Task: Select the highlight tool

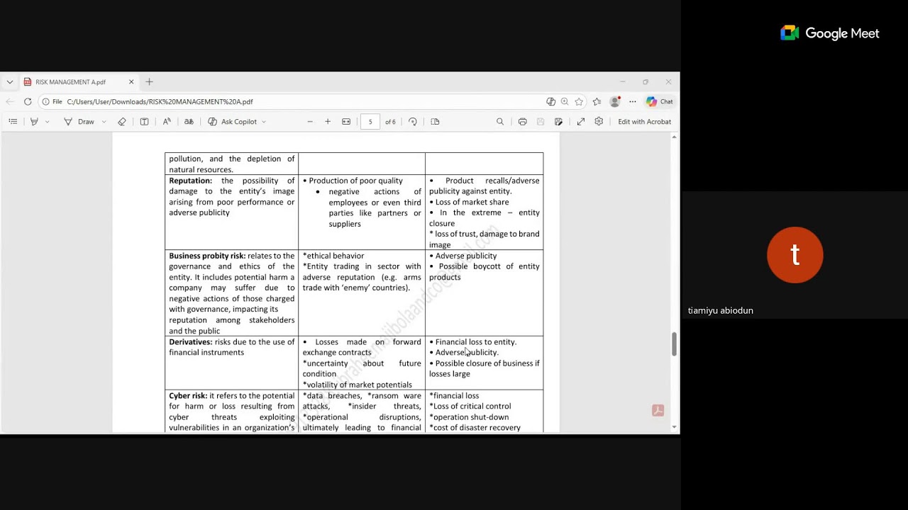Action: click(34, 122)
